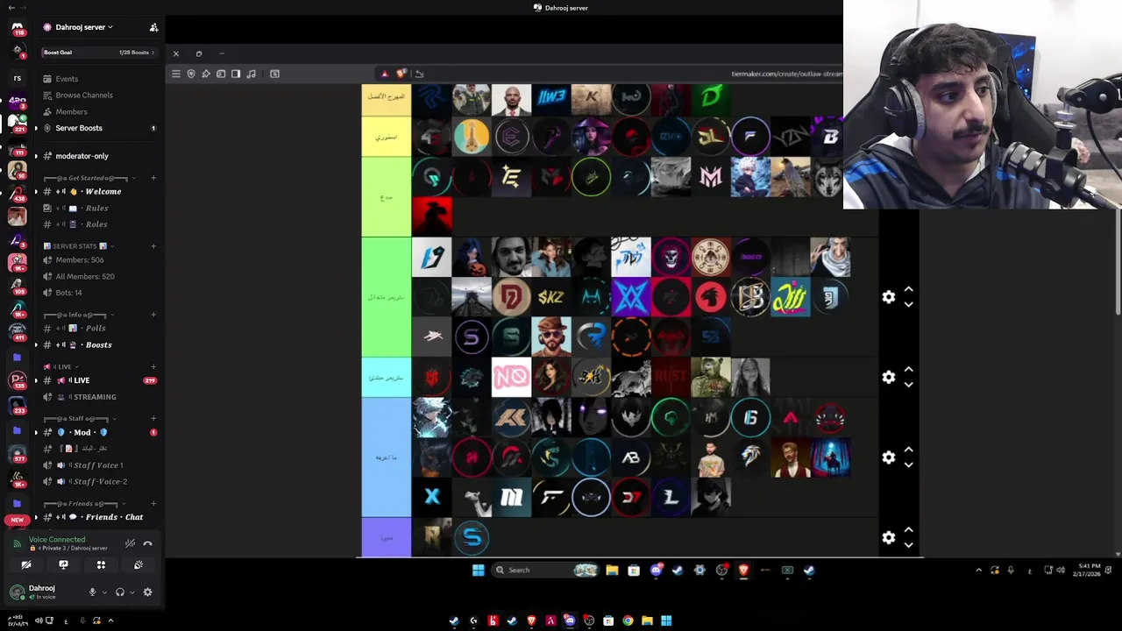This screenshot has height=631, width=1122.
Task: Select the pink 'NO' thumbnail in the cyan tier
Action: [x=511, y=377]
